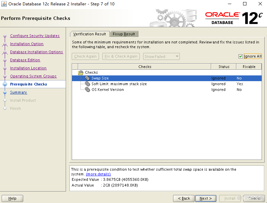Viewport: 267px width, 203px height.
Task: Select Soft Limit: maximum stack size row
Action: 167,84
